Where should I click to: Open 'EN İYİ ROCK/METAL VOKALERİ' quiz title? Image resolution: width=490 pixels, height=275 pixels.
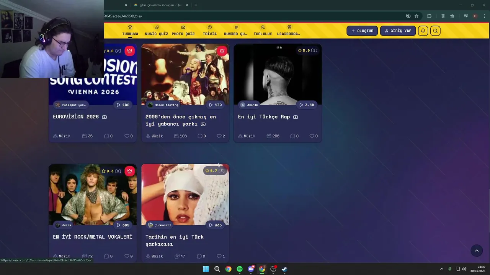tap(93, 237)
